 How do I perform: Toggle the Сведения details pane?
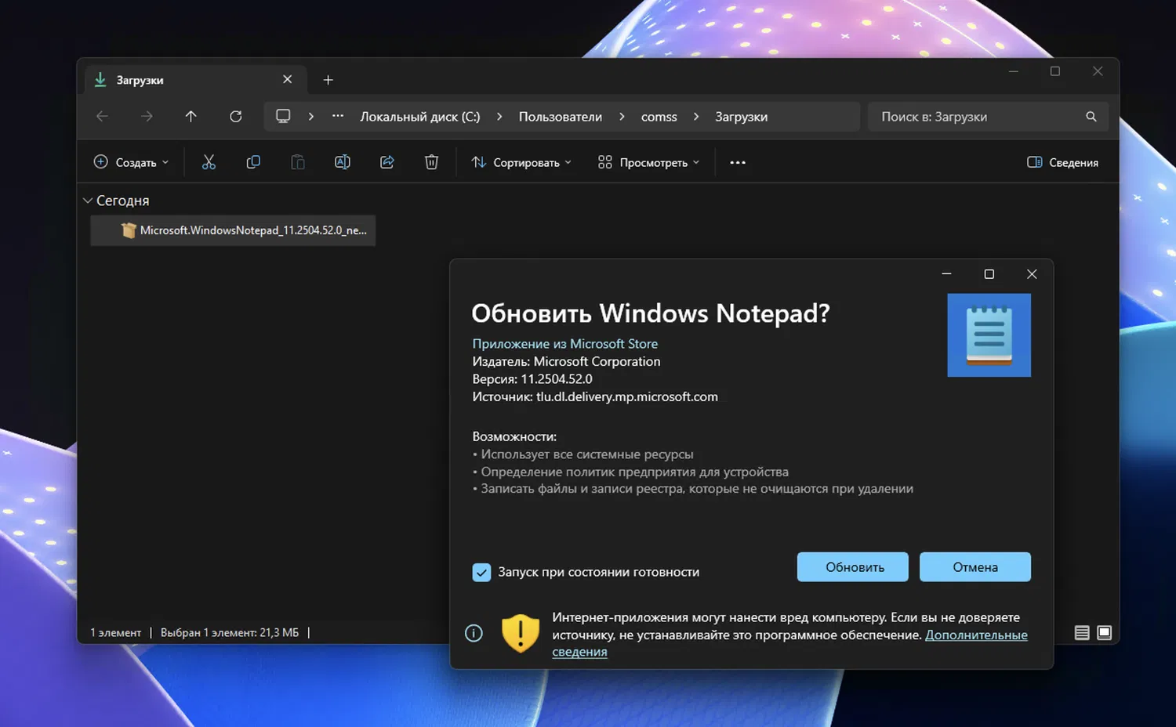[x=1062, y=162]
